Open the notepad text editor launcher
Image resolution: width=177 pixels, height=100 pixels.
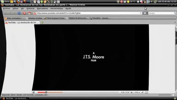[35, 2]
